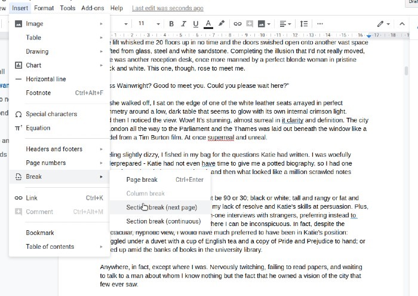Open the 'Last edit was seconds ago' link

click(168, 8)
